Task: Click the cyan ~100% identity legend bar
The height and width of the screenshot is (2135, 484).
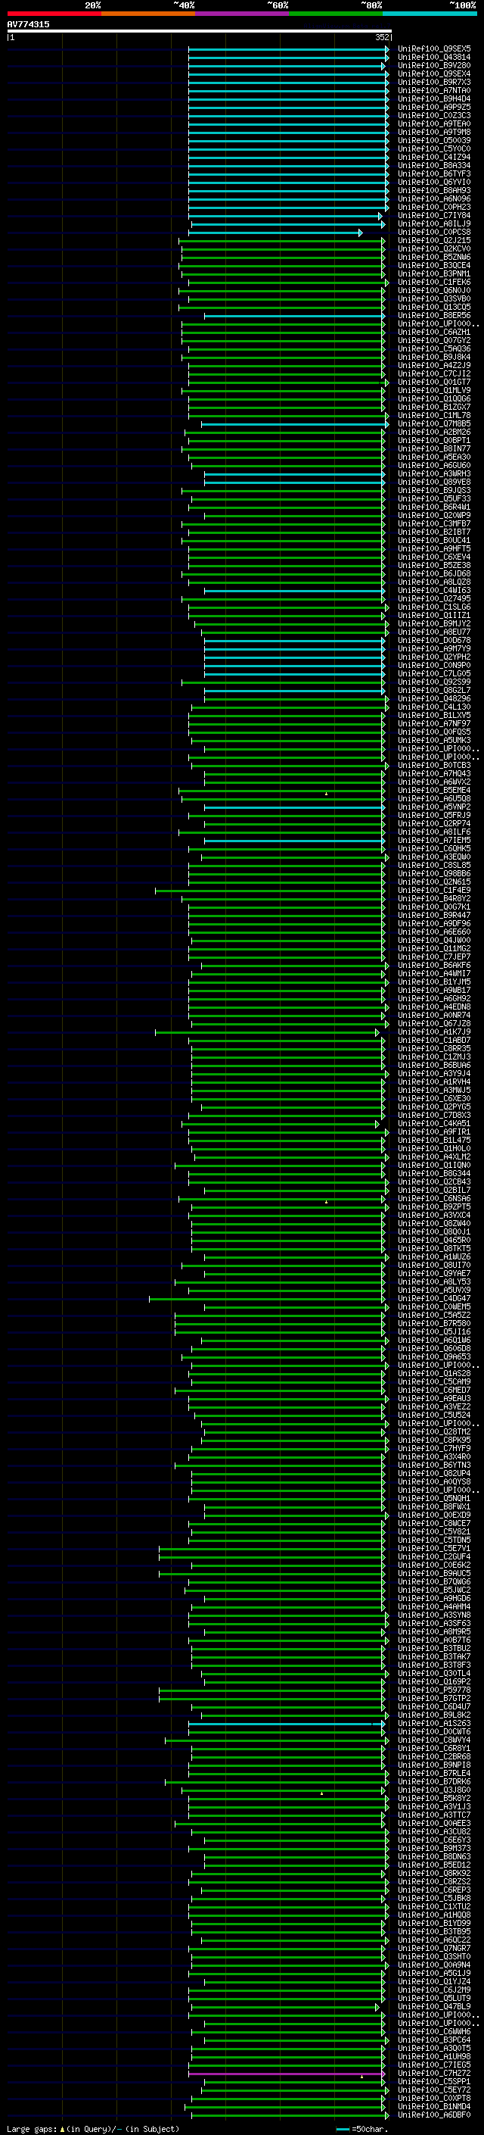Action: [430, 14]
